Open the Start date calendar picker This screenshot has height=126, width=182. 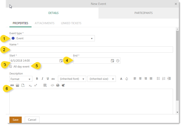pos(61,61)
